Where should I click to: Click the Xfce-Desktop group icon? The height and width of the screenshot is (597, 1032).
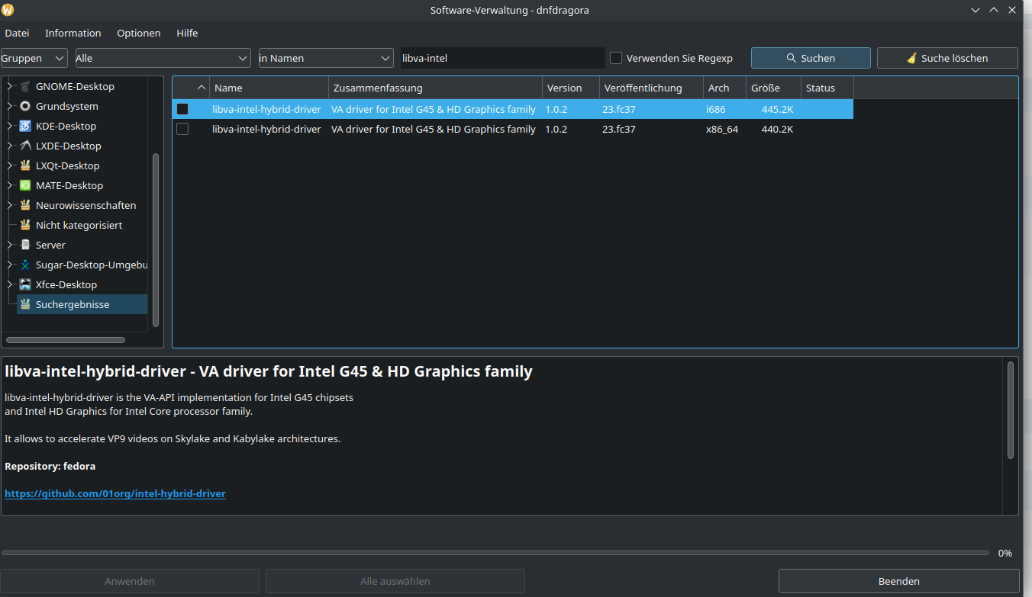25,284
